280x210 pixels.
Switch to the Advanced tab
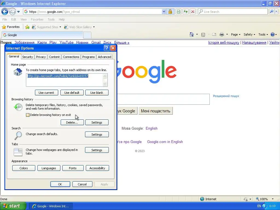click(104, 57)
